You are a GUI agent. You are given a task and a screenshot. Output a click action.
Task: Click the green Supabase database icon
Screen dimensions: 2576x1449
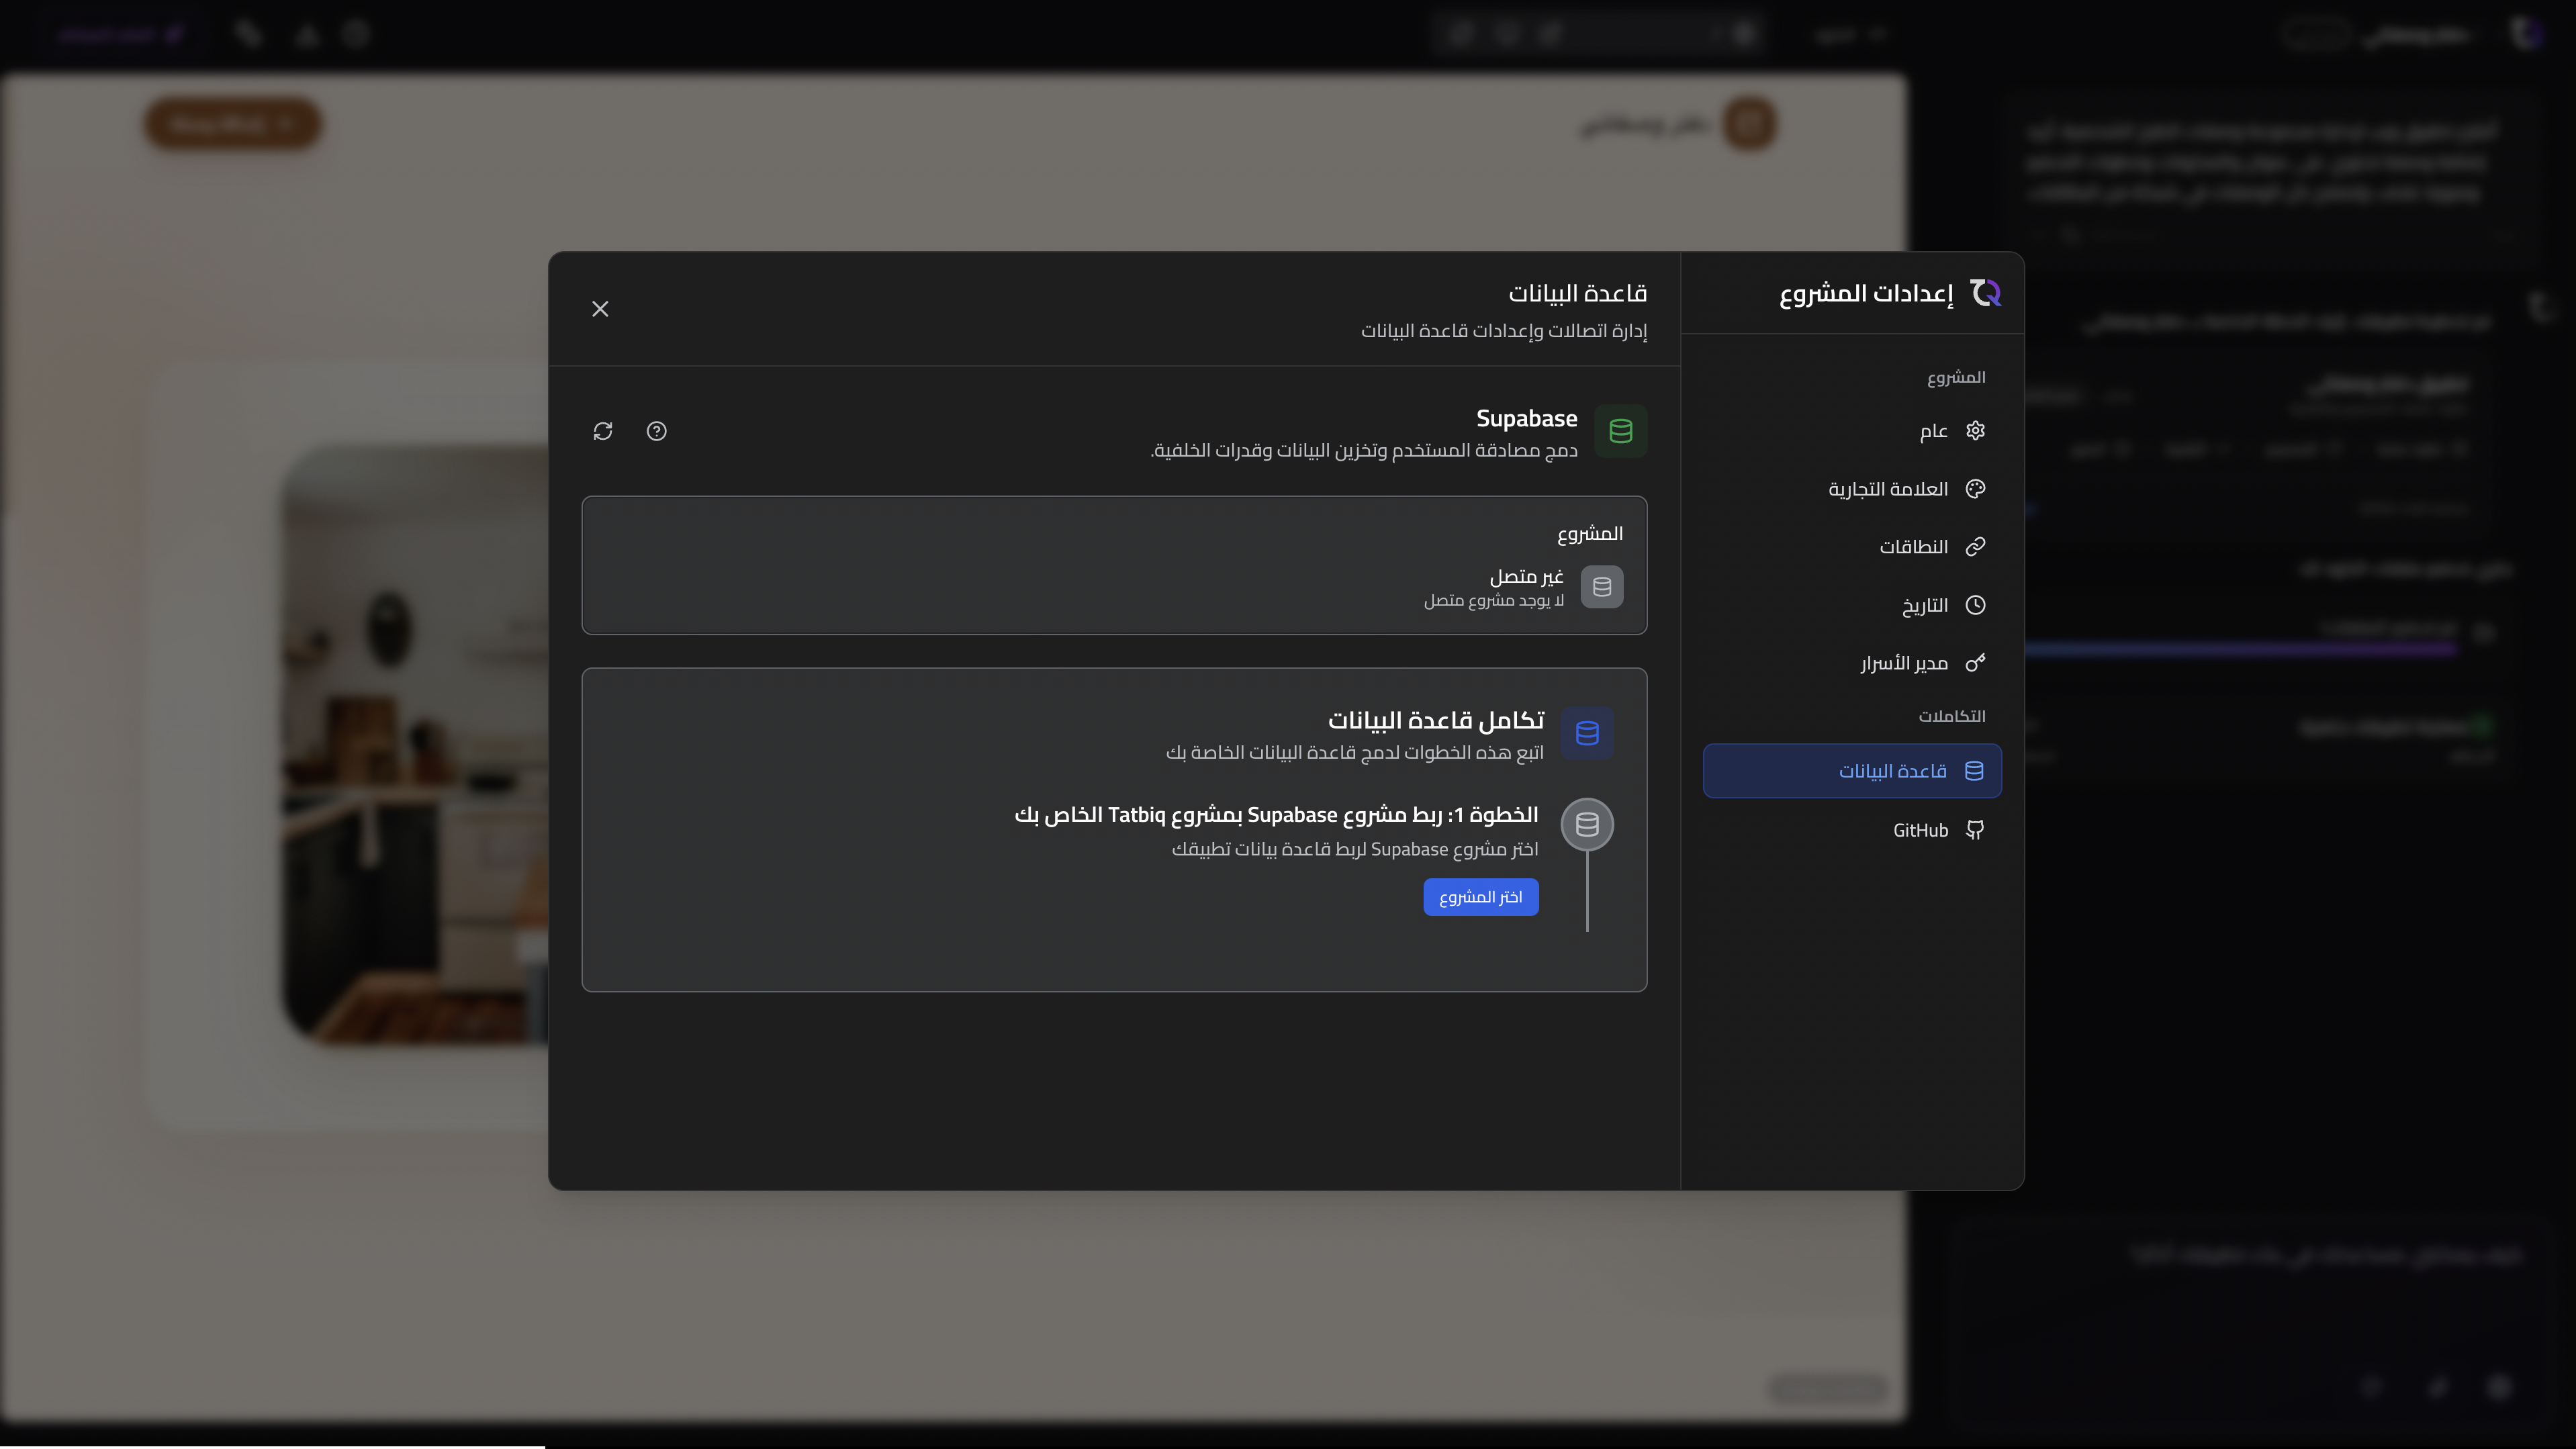(1620, 431)
